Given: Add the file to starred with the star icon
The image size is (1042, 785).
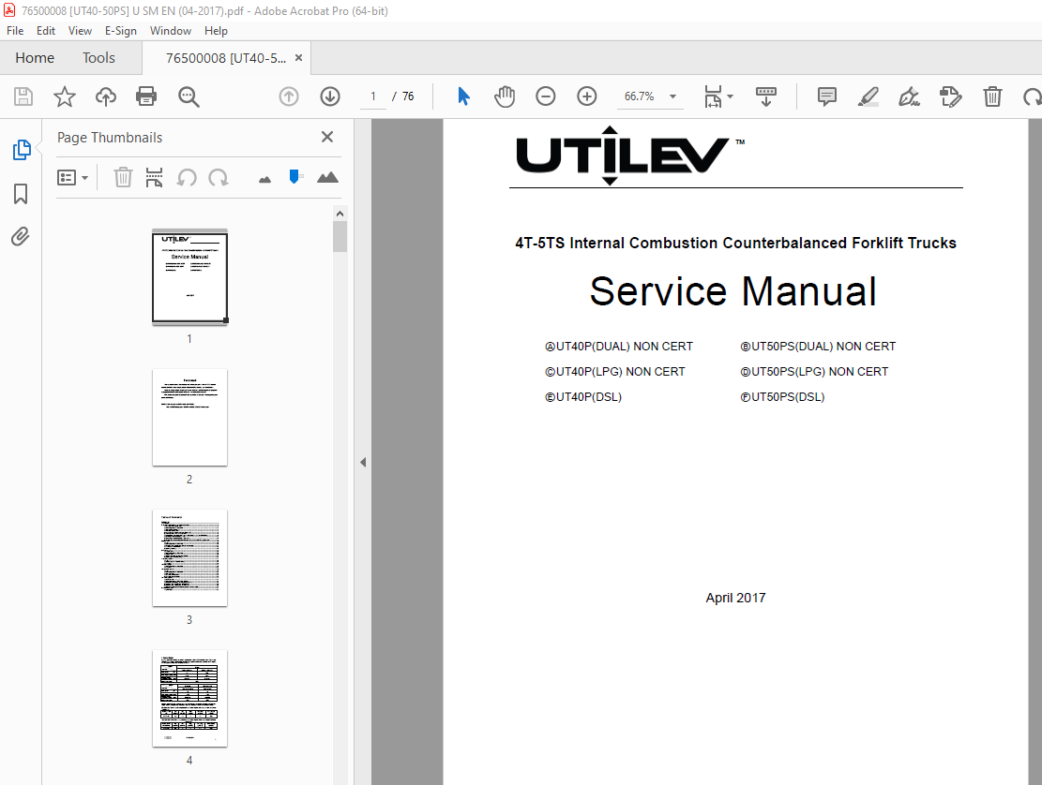Looking at the screenshot, I should (x=65, y=96).
